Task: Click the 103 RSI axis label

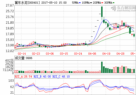Action: (11, 81)
